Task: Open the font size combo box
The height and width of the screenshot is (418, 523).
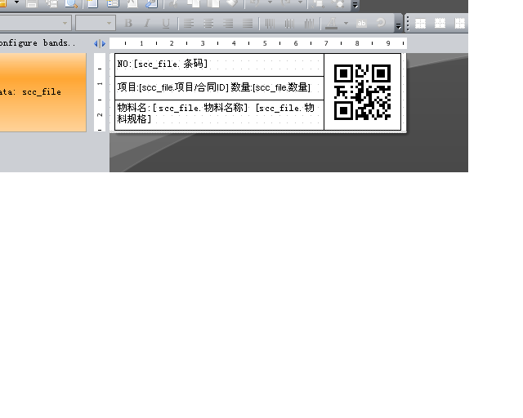Action: (x=96, y=24)
